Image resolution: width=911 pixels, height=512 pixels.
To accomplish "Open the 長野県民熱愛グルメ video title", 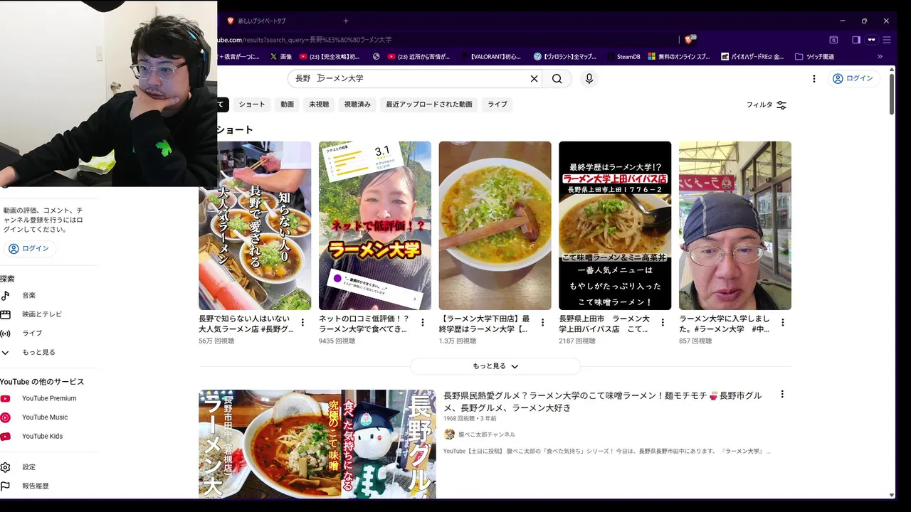I will pos(602,402).
